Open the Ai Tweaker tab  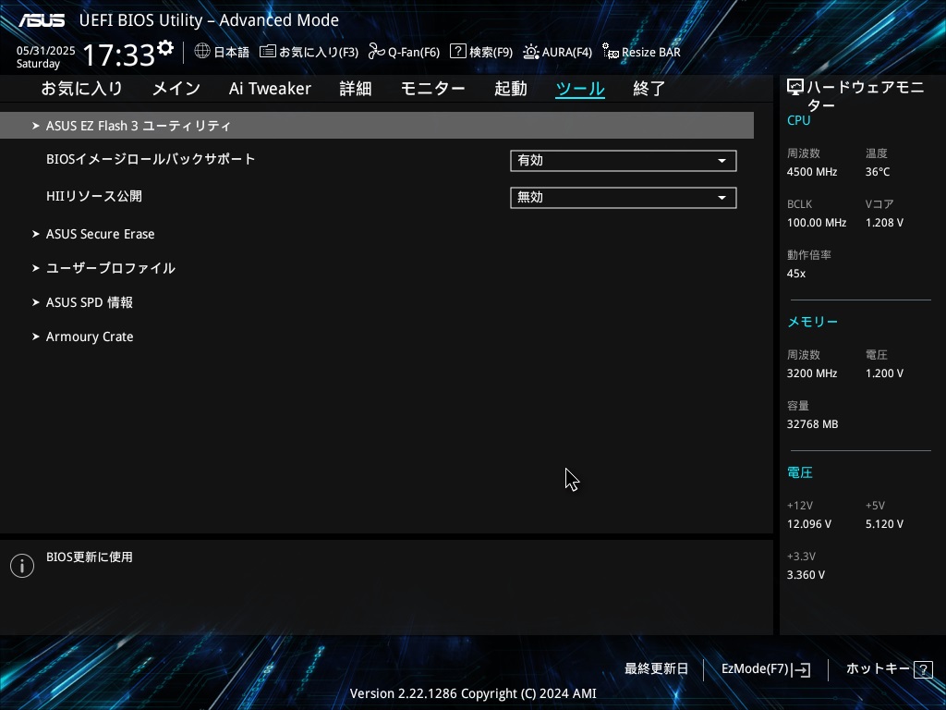pyautogui.click(x=270, y=89)
